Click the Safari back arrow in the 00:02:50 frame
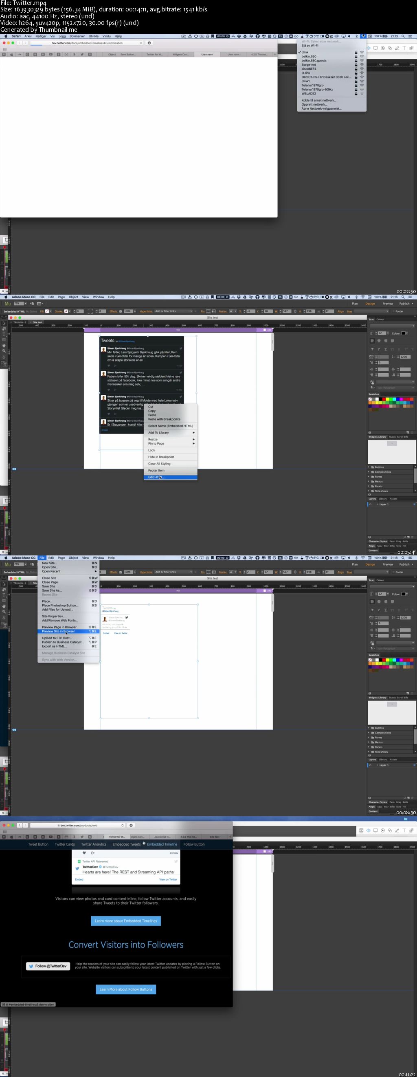 click(x=19, y=43)
